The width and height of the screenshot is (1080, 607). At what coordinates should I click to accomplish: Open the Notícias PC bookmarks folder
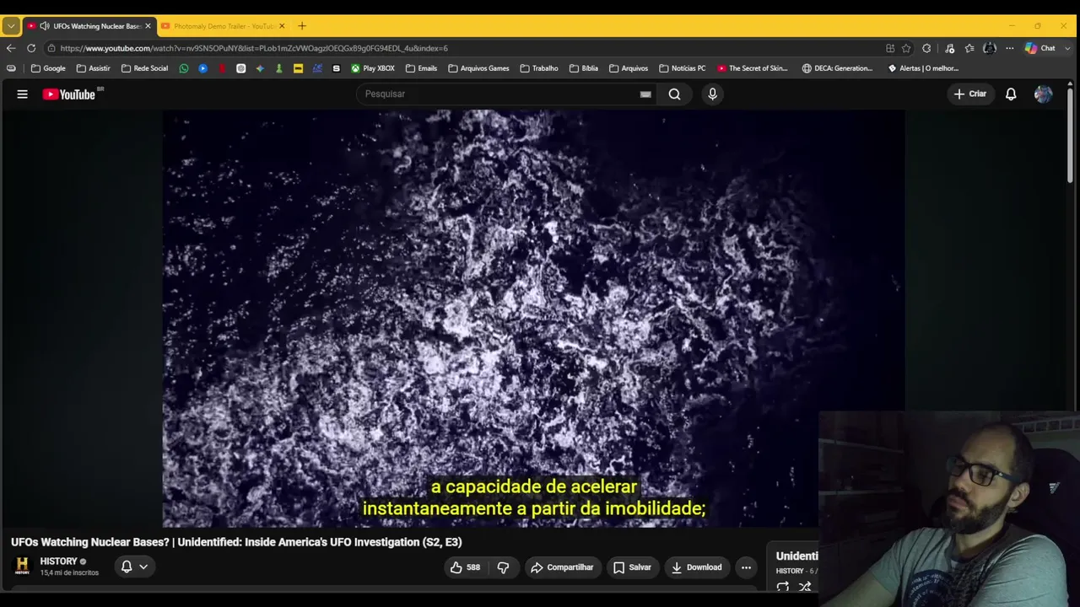point(682,68)
